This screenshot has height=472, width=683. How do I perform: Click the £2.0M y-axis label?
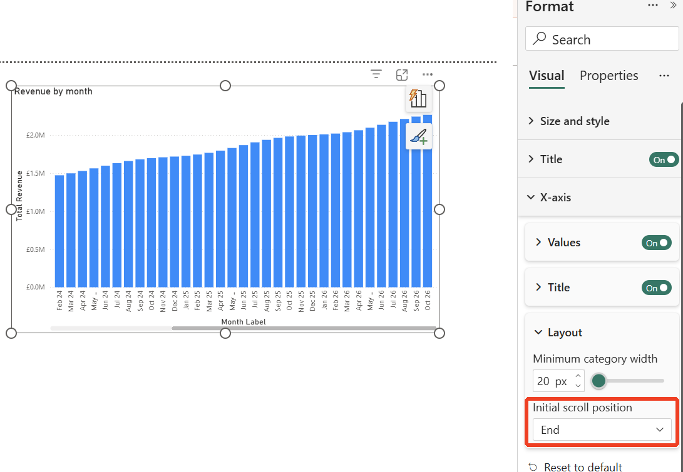pos(35,135)
